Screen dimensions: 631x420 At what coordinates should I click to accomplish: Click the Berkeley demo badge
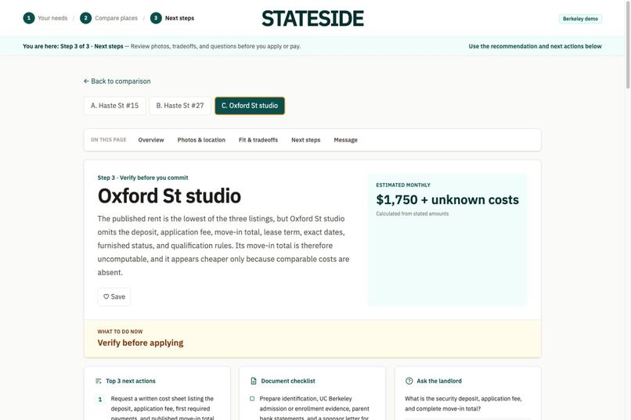pyautogui.click(x=580, y=19)
